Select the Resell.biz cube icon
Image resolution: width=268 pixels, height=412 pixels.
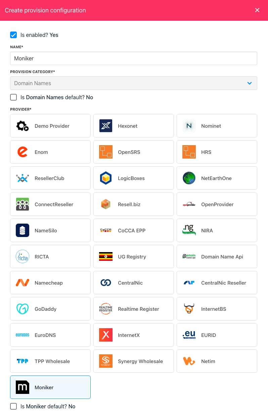(x=106, y=204)
